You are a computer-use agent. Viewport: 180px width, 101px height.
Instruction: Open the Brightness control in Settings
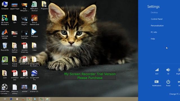point(178,71)
